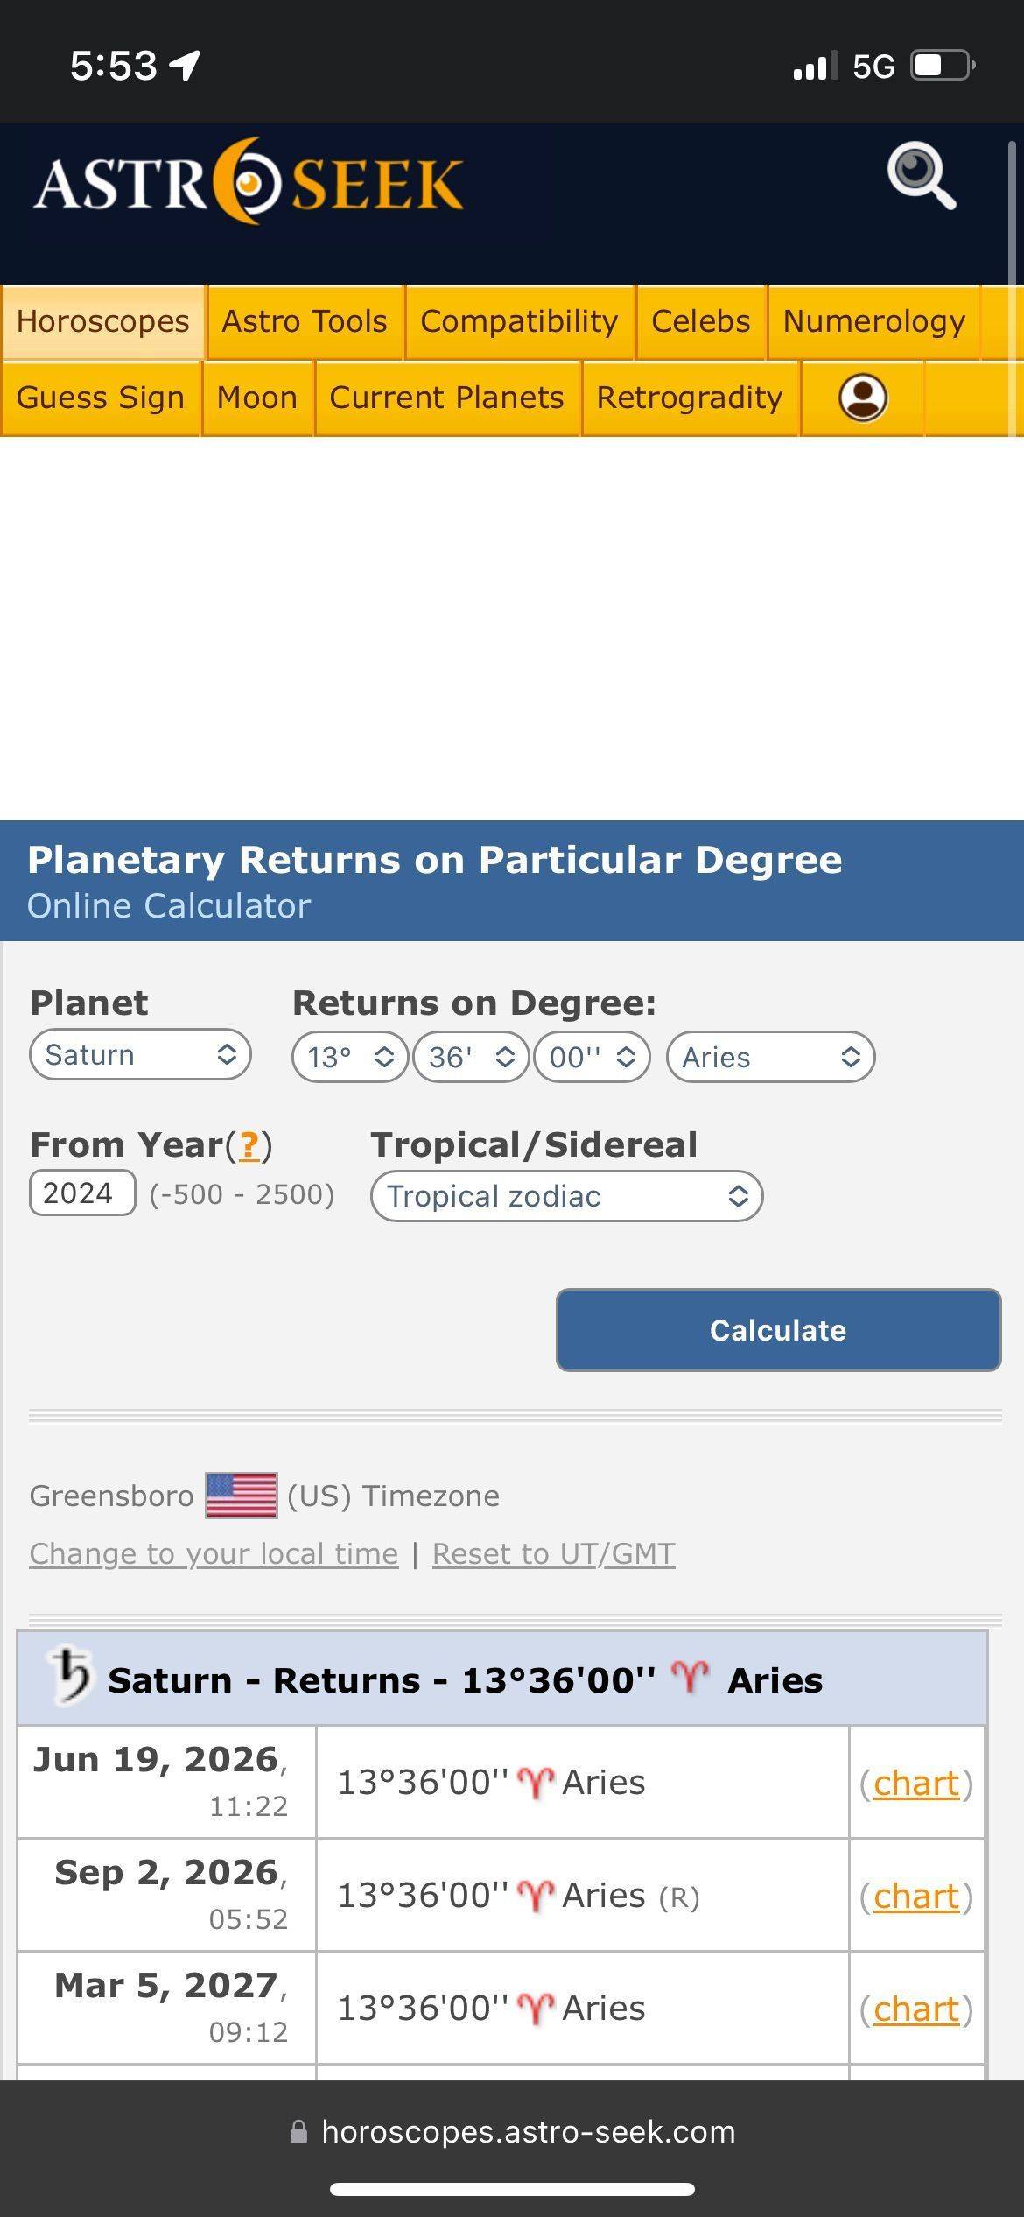Image resolution: width=1024 pixels, height=2217 pixels.
Task: Click the Calculate button
Action: click(x=778, y=1330)
